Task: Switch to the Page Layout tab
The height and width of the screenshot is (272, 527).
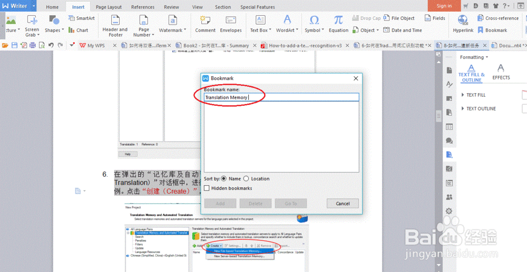Action: (x=109, y=7)
